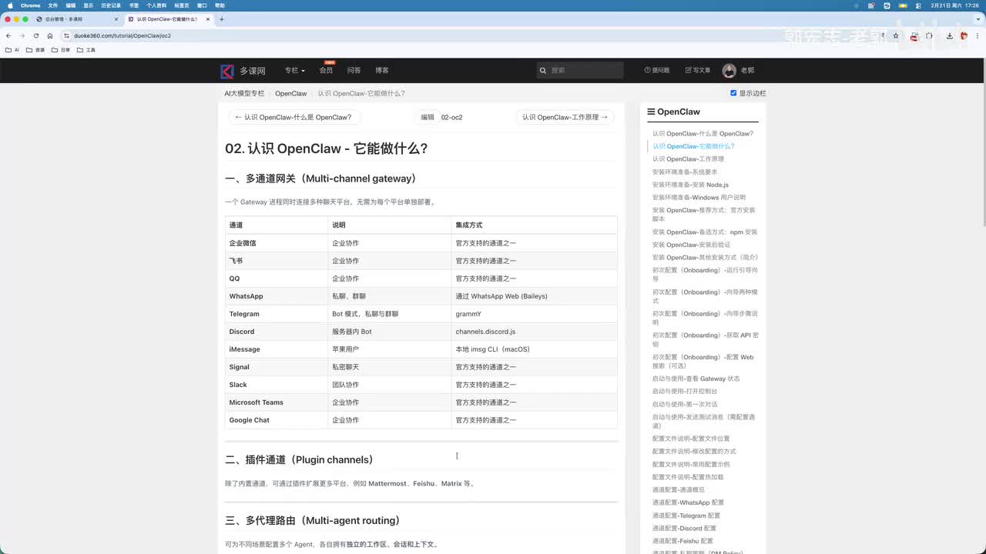
Task: Go to 会员 in the navbar
Action: click(x=326, y=70)
